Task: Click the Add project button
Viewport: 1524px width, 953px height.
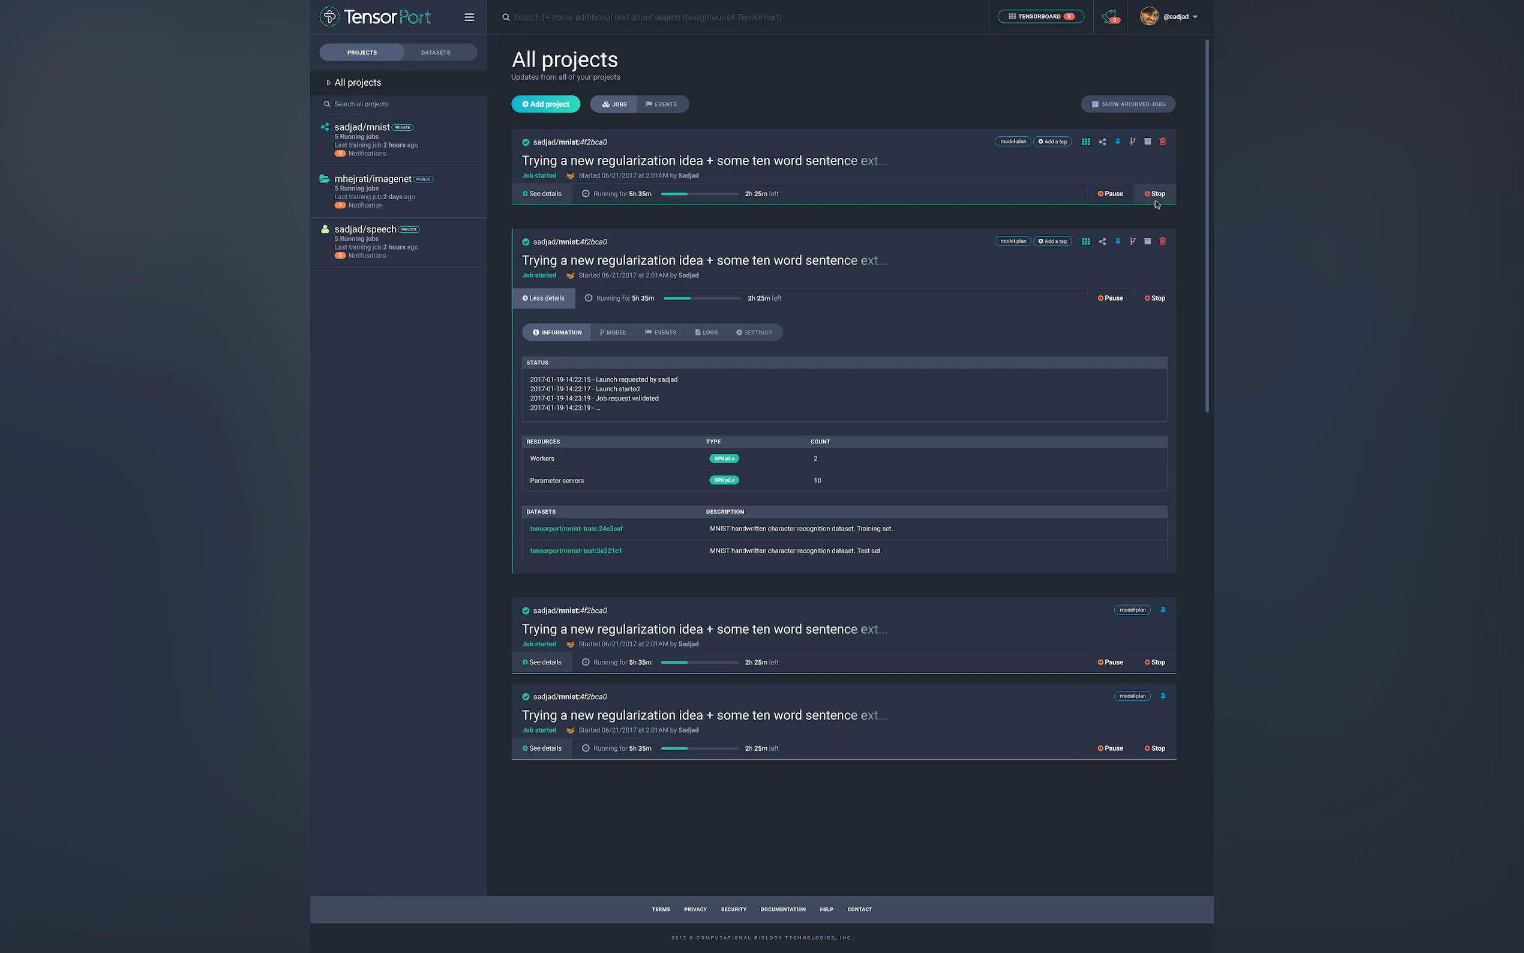Action: (545, 104)
